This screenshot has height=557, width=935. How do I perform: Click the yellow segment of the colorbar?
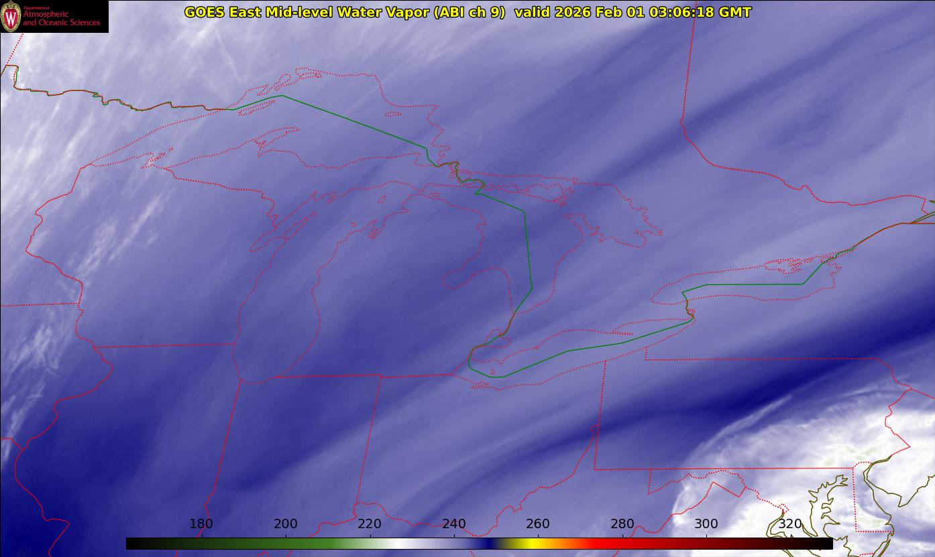pos(530,544)
